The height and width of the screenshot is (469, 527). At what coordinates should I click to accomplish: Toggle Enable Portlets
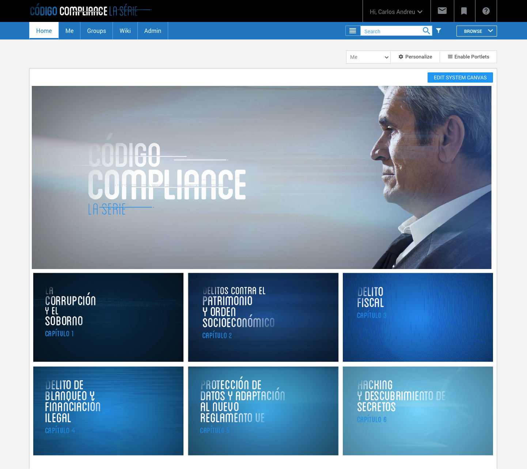(x=468, y=57)
